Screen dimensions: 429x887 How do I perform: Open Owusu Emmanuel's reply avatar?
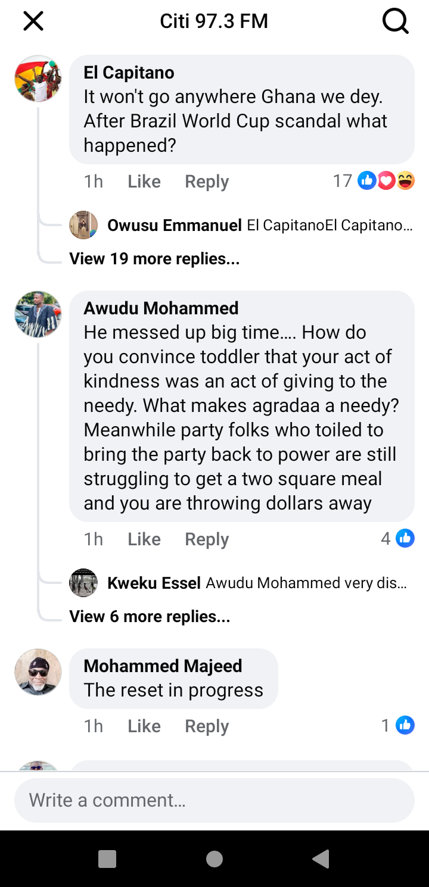click(x=83, y=225)
